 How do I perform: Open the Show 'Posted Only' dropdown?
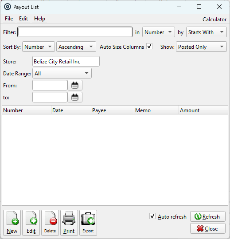click(201, 47)
